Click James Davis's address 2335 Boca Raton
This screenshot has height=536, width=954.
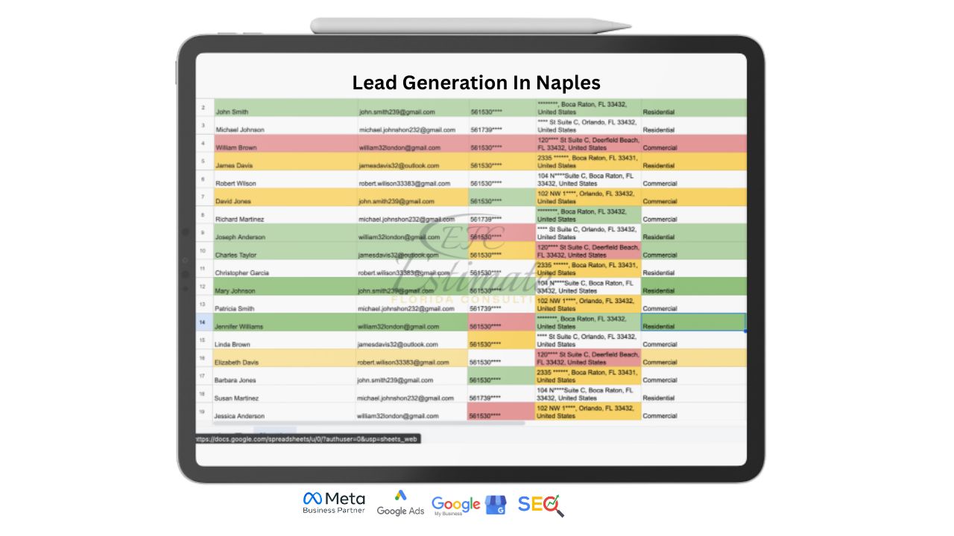click(x=588, y=162)
